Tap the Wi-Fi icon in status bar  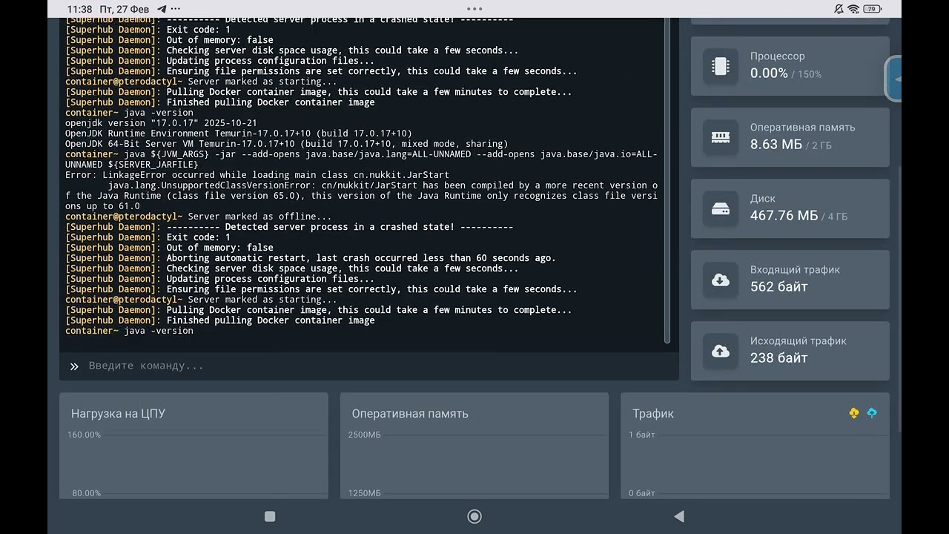(854, 9)
